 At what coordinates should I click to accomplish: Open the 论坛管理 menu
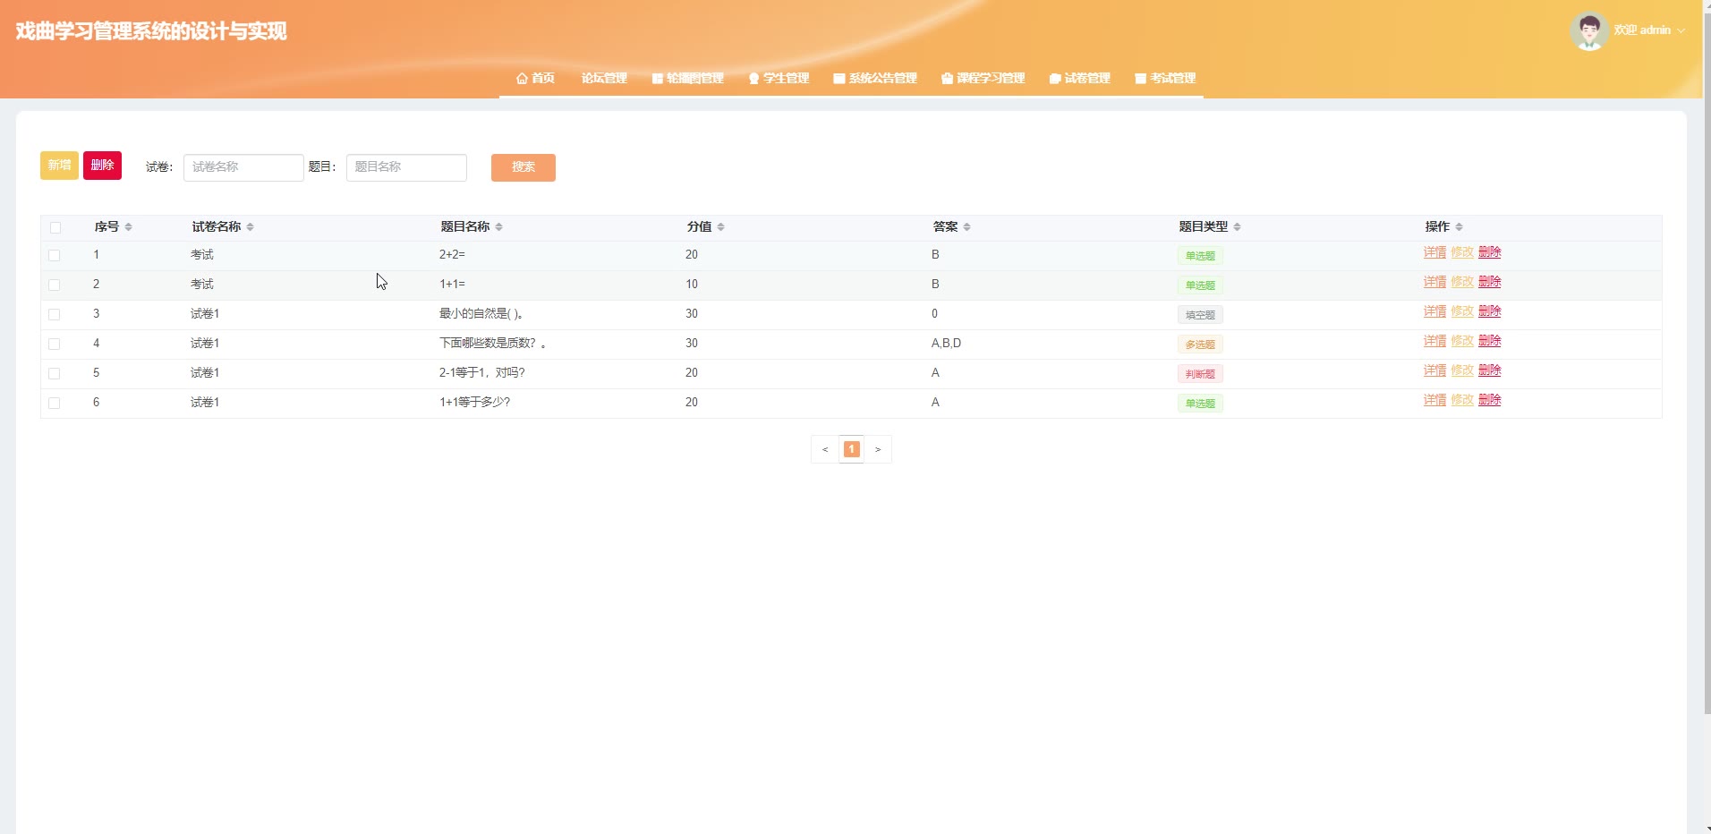coord(604,79)
